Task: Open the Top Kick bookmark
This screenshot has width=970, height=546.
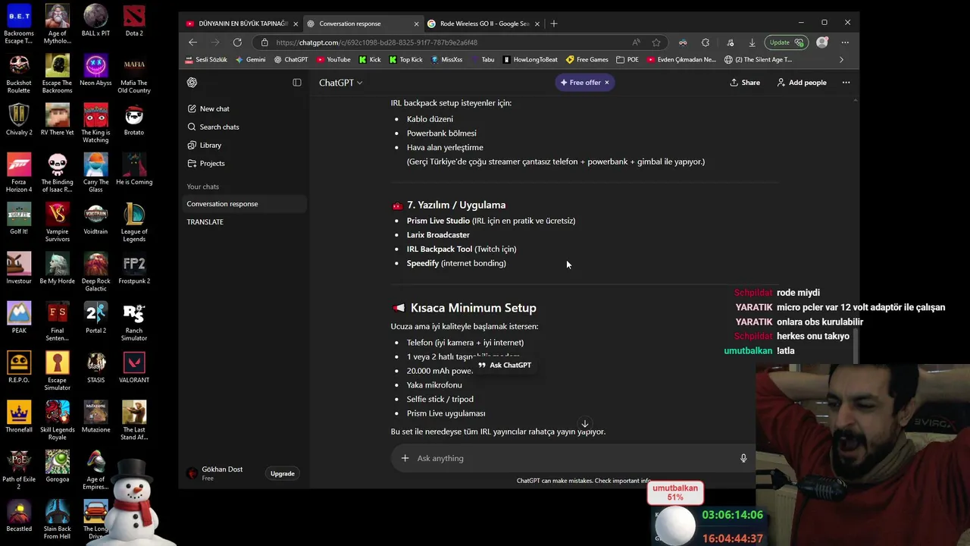Action: click(405, 59)
